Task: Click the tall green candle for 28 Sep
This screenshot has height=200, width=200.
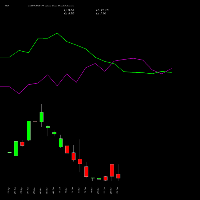Action: [29, 130]
